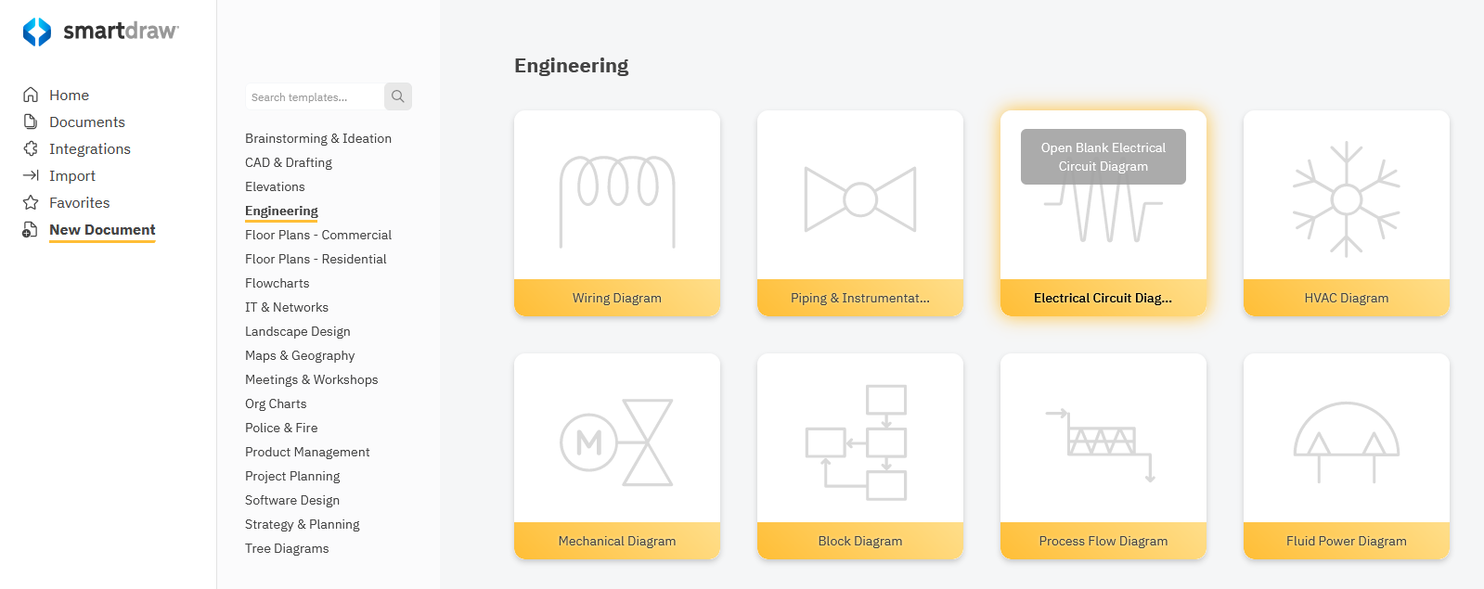
Task: Open the Tree Diagrams category
Action: coord(287,548)
